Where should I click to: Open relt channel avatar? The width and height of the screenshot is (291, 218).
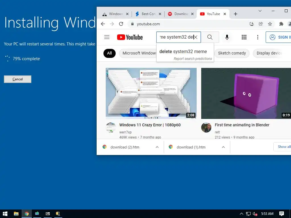point(206,127)
